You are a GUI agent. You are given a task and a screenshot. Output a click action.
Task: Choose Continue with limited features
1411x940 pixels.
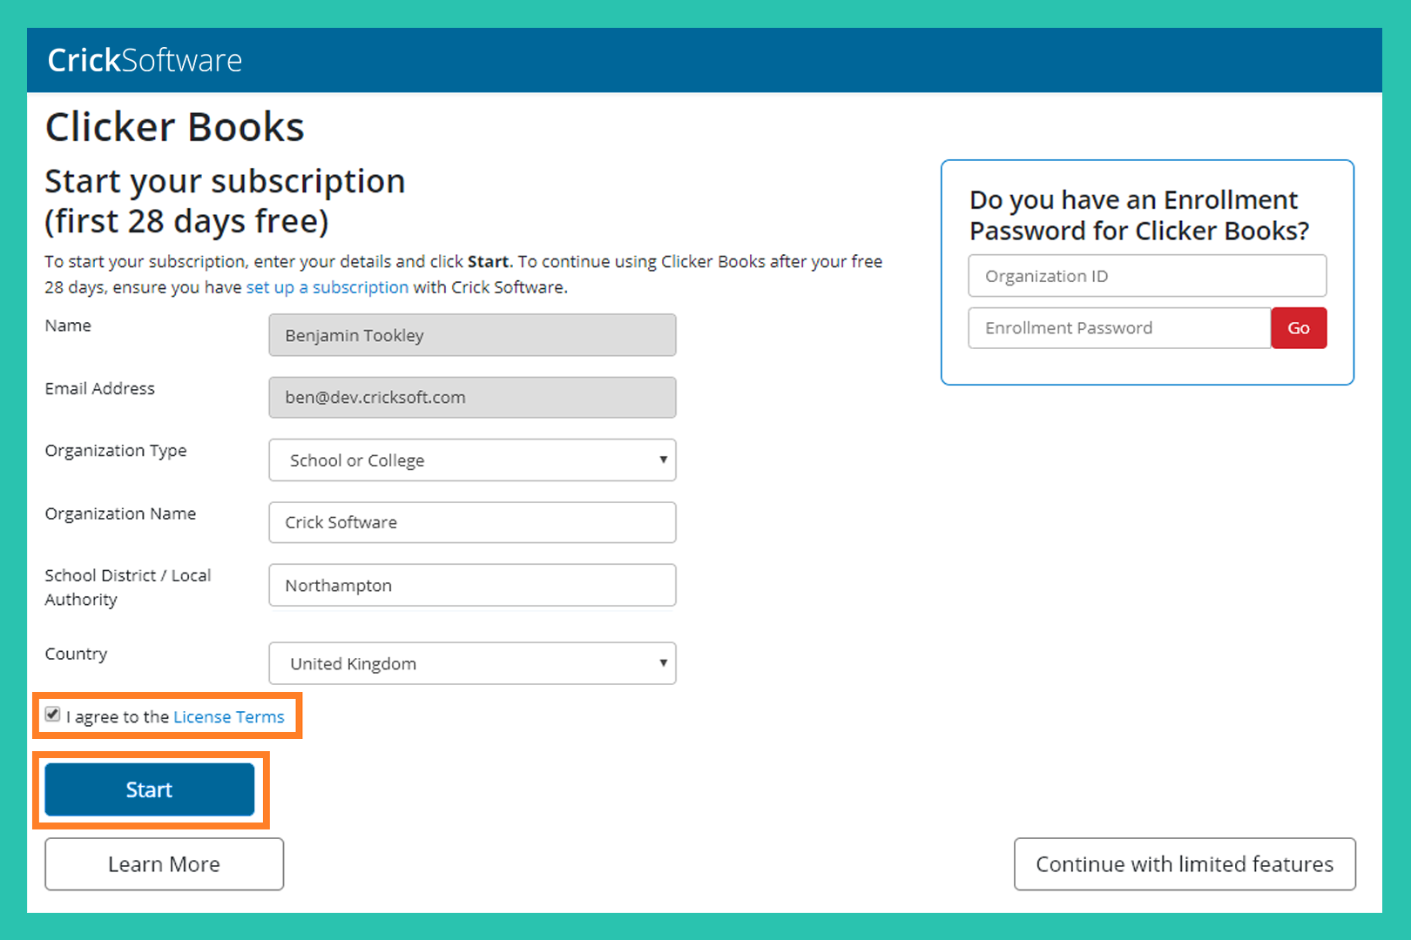point(1184,864)
